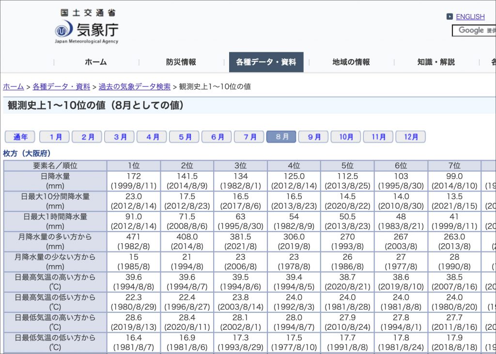Focus the Google search input field
This screenshot has height=354, width=496.
(x=474, y=30)
